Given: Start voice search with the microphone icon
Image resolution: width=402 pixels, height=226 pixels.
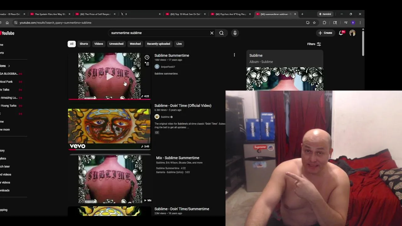Looking at the screenshot, I should [x=235, y=33].
